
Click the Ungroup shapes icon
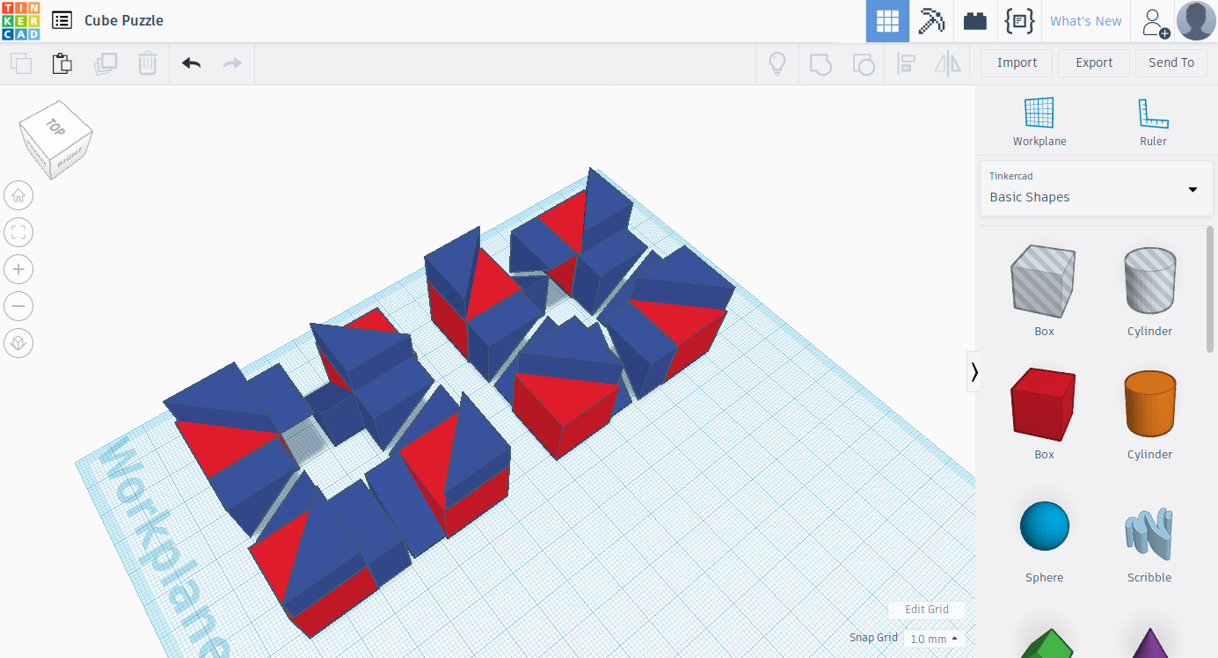tap(864, 63)
